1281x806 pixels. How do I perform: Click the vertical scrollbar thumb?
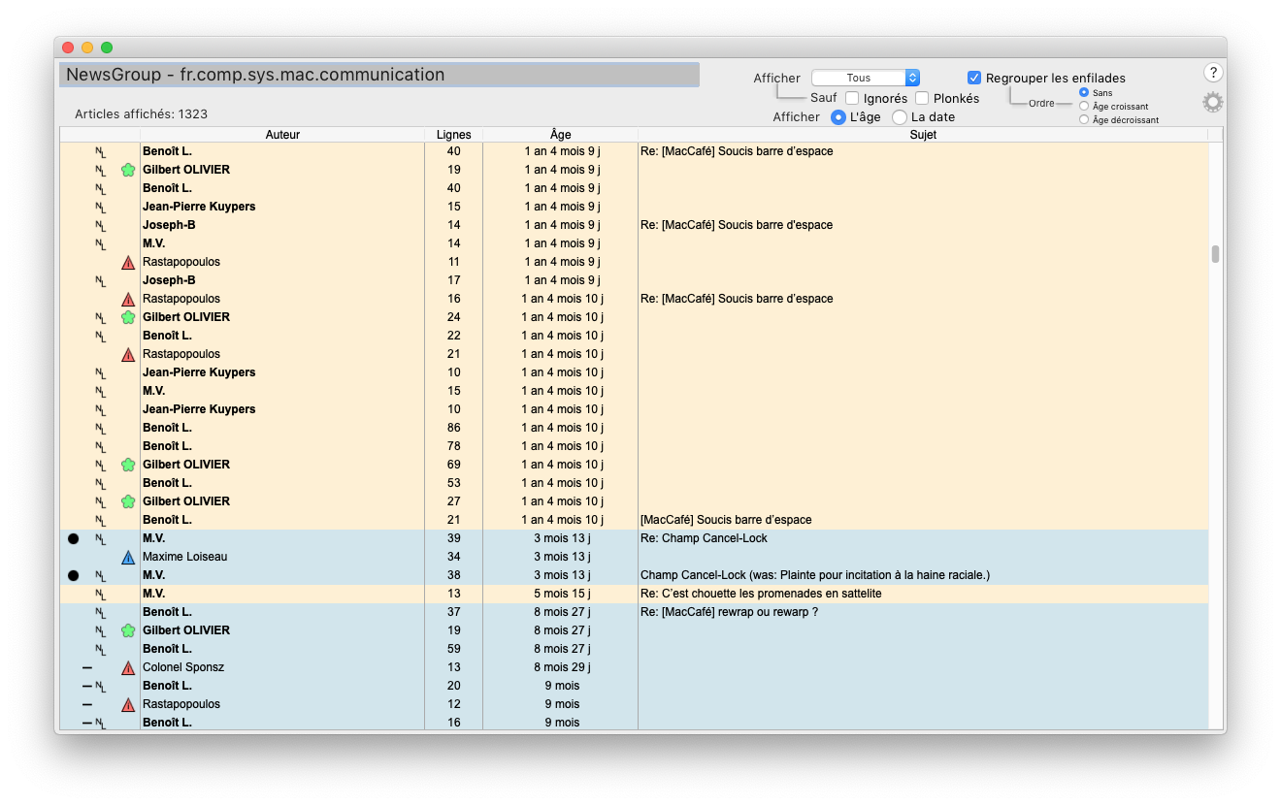coord(1215,254)
